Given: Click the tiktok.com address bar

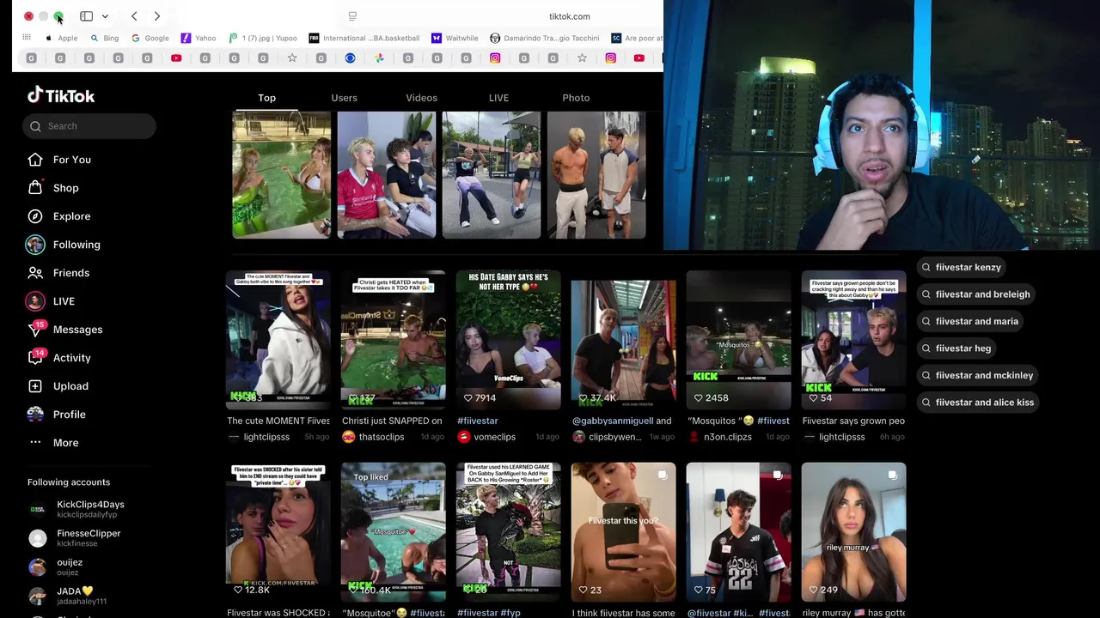Looking at the screenshot, I should tap(569, 16).
